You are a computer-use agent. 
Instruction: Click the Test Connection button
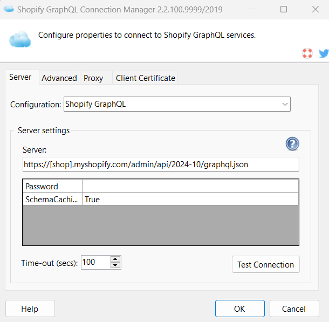coord(266,264)
